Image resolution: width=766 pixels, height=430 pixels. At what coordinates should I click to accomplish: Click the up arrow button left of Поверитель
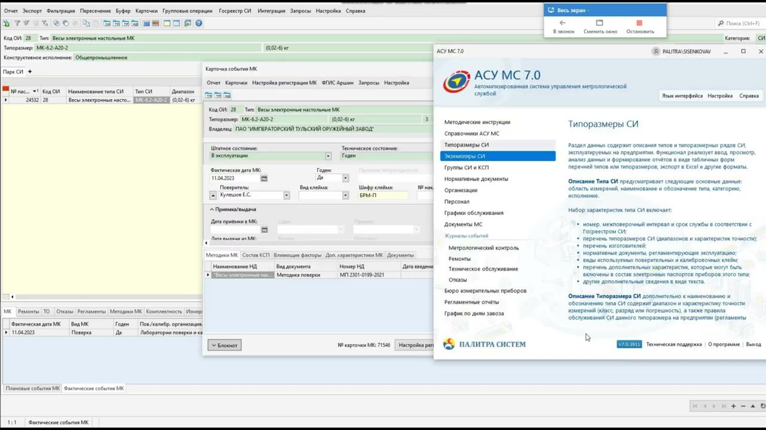[x=213, y=195]
